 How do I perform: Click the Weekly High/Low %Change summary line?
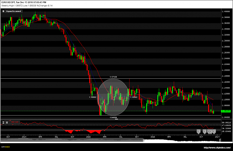27,6
